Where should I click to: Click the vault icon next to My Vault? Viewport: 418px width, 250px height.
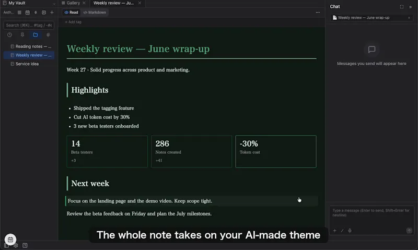click(x=5, y=3)
